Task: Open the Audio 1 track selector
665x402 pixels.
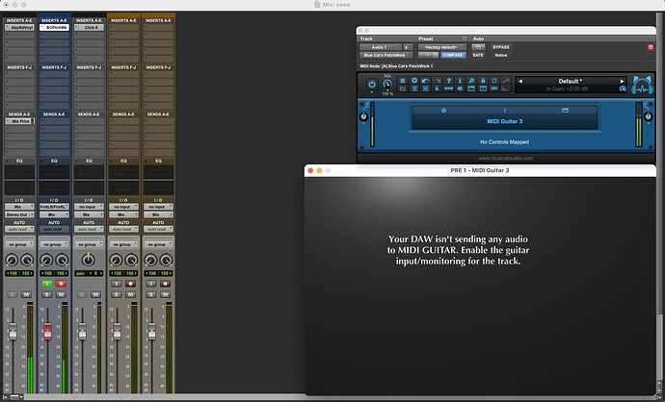Action: point(381,47)
